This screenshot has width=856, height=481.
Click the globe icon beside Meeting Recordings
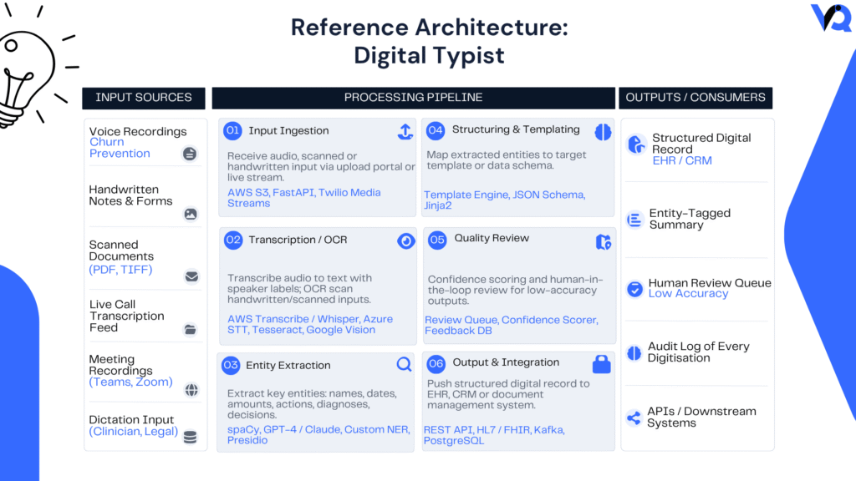click(x=191, y=390)
